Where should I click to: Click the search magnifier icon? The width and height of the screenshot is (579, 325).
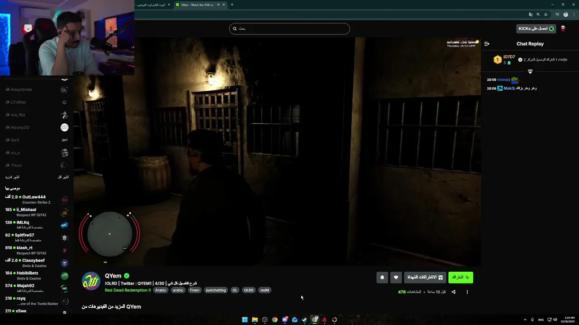235,28
